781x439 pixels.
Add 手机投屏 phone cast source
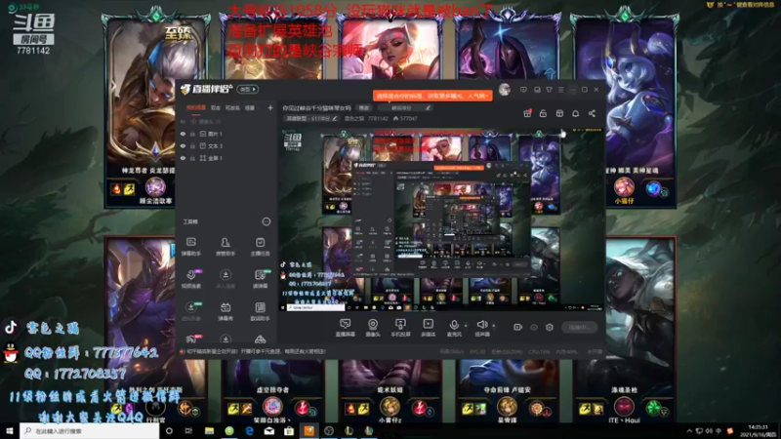coord(400,328)
